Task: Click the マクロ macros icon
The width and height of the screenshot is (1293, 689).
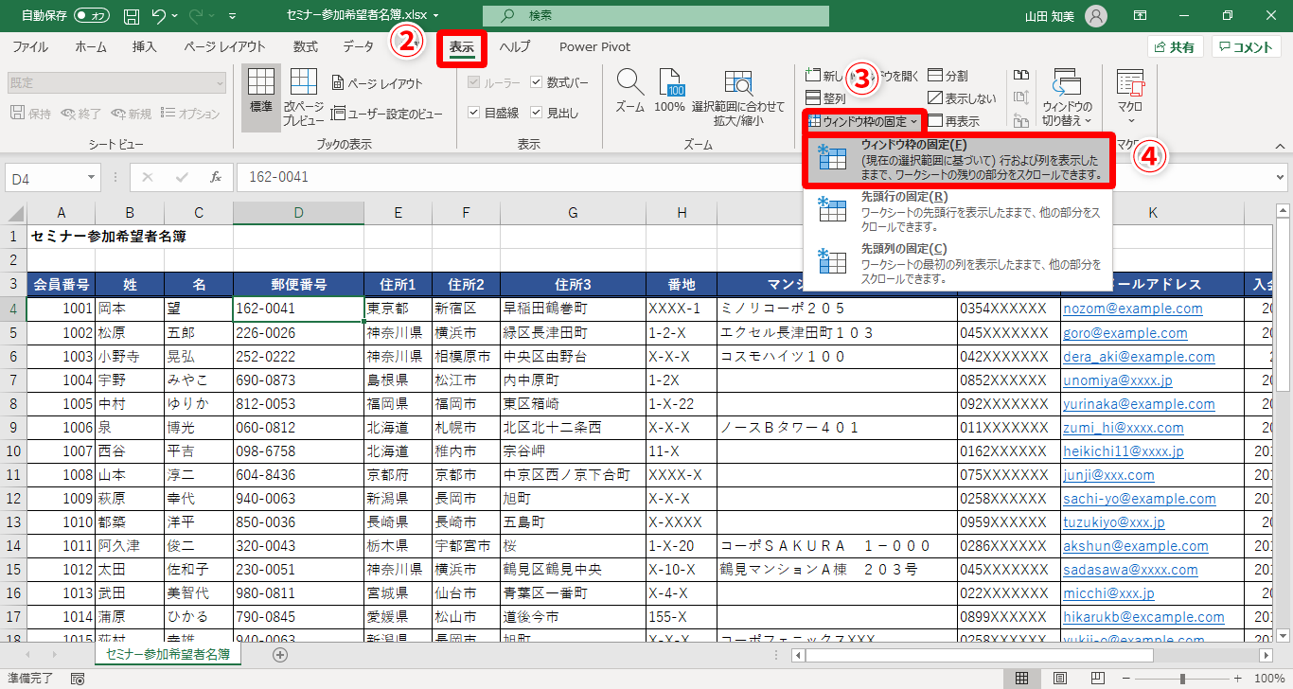Action: tap(1130, 97)
